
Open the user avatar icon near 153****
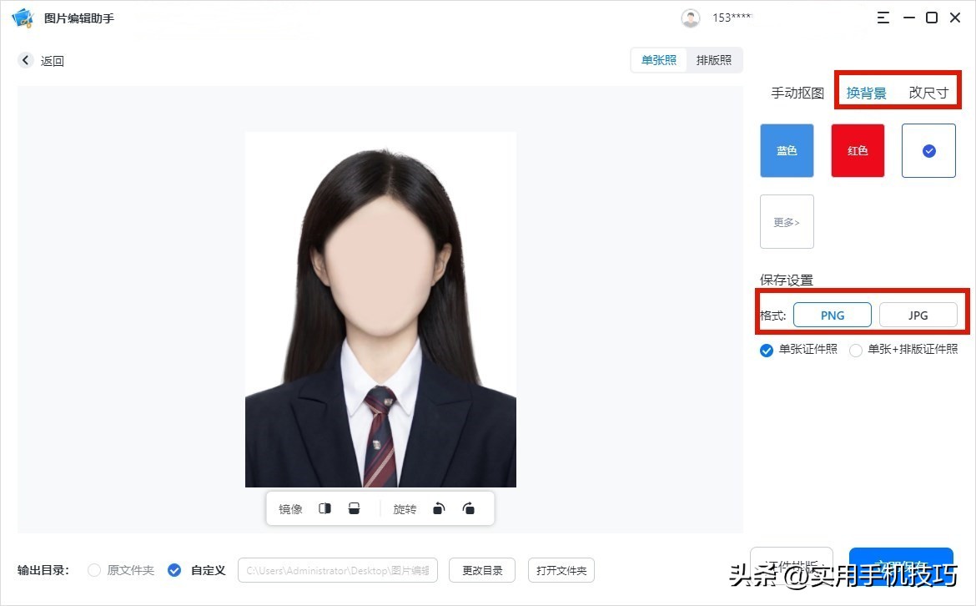coord(691,17)
